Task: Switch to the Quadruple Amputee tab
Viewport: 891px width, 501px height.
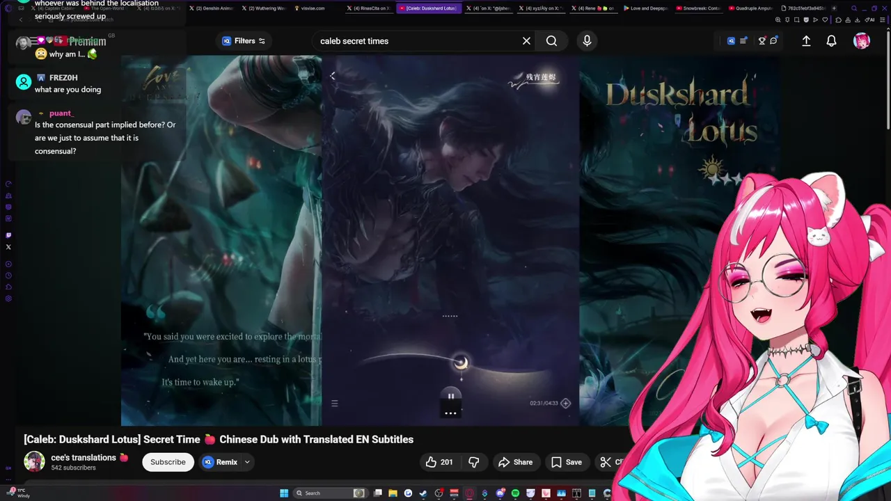Action: [x=751, y=8]
